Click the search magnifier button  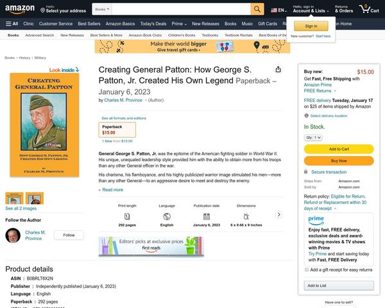[257, 10]
